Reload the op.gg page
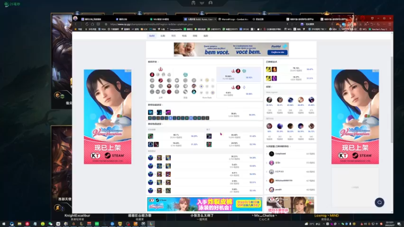 [x=87, y=24]
